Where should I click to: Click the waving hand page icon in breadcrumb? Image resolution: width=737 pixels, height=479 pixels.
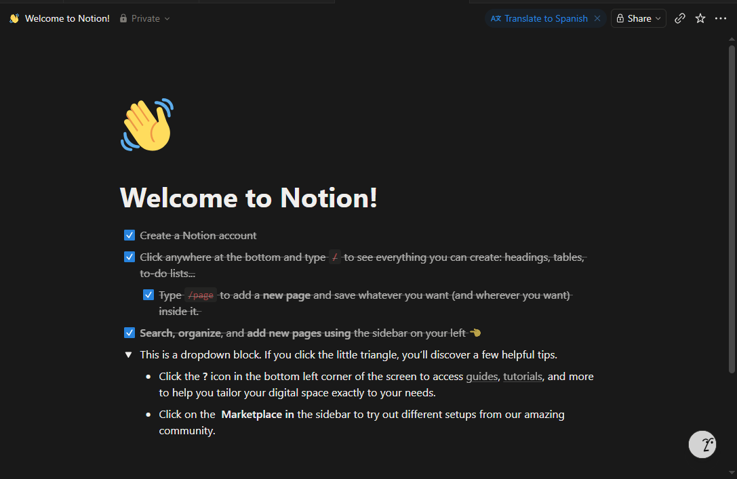pos(14,18)
